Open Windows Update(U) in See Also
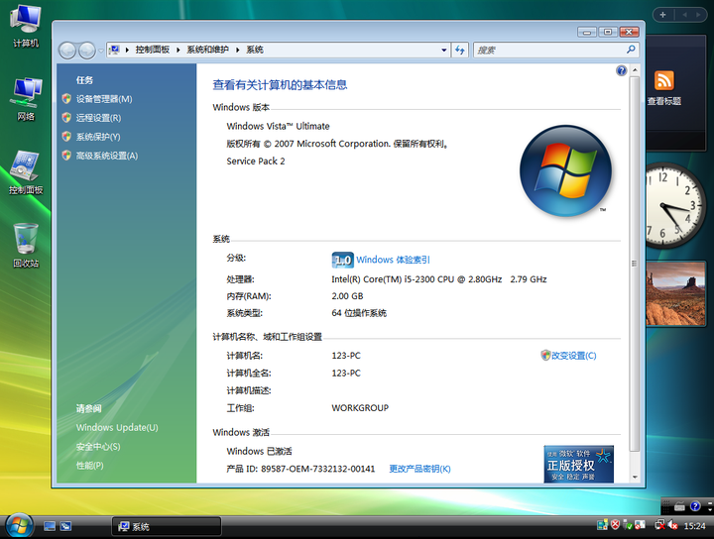 [x=117, y=428]
